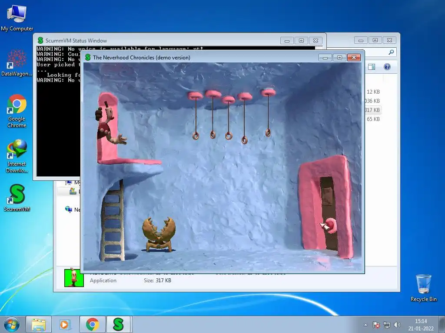Click the Show desktop strip in taskbar corner
This screenshot has height=333, width=445.
(442, 324)
